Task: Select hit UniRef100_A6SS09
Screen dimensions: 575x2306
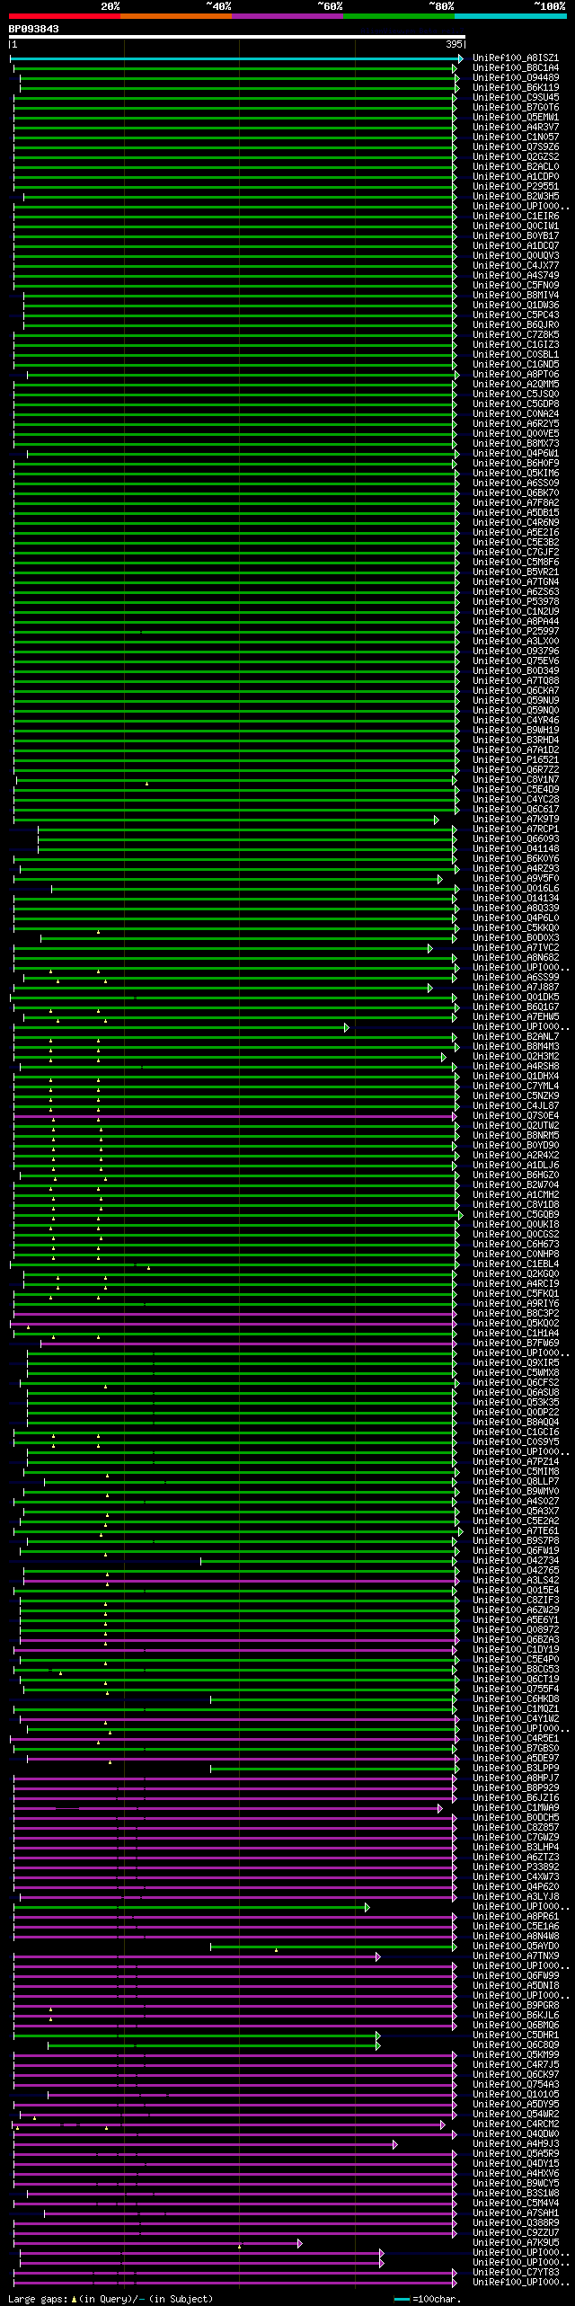Action: coord(516,483)
